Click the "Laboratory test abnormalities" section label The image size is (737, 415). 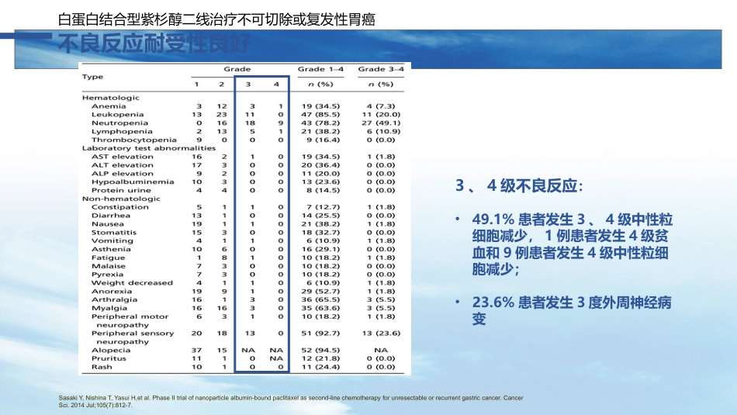click(149, 148)
